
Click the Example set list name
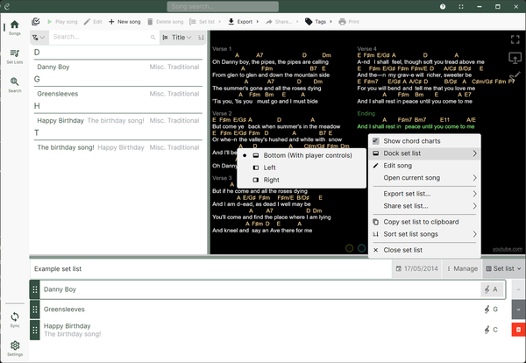click(x=58, y=268)
